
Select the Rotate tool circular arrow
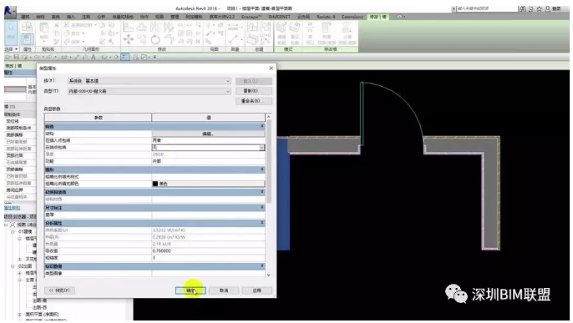pyautogui.click(x=155, y=39)
